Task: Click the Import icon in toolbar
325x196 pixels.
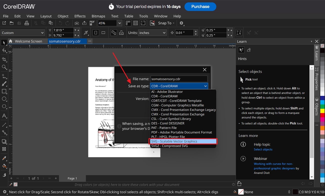Action: [77, 23]
